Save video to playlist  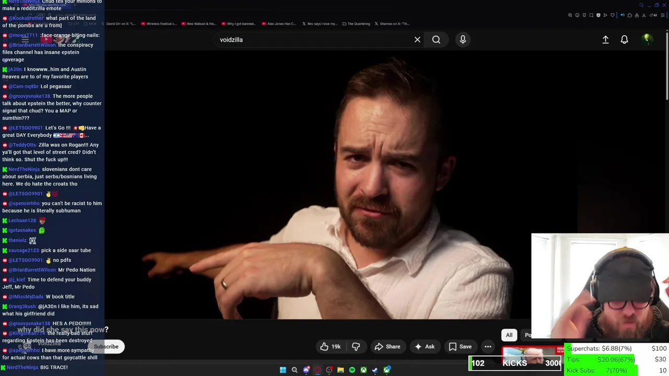coord(460,347)
